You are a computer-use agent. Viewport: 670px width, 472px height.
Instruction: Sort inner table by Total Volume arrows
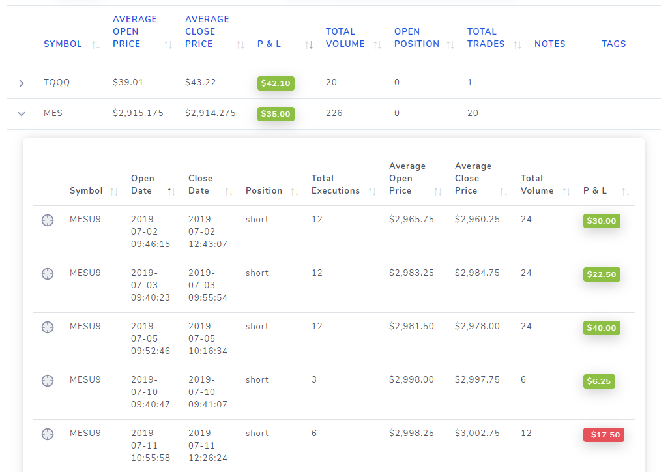566,192
